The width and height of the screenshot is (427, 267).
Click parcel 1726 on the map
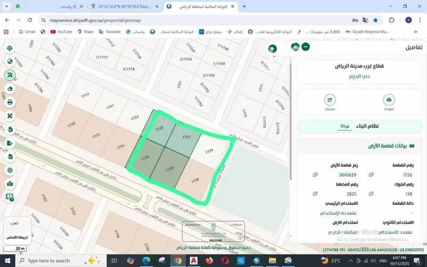(145, 157)
